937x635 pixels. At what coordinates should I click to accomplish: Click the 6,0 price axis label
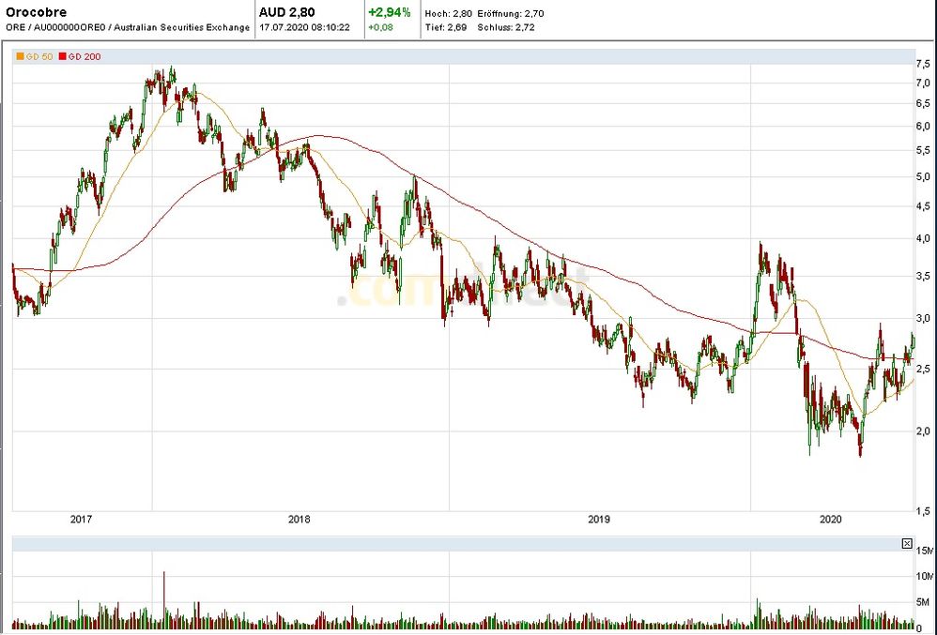923,126
